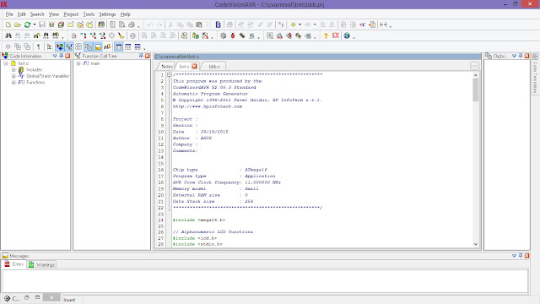This screenshot has width=540, height=304.
Task: Open the Search menu
Action: (x=37, y=14)
